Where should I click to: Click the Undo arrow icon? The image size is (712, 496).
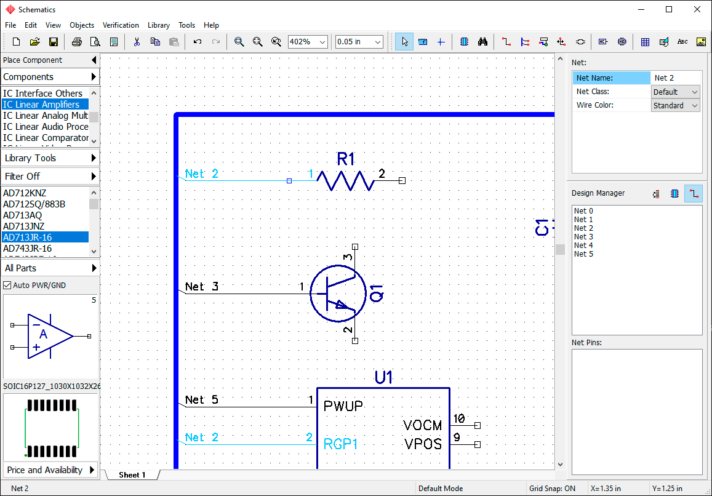coord(197,42)
